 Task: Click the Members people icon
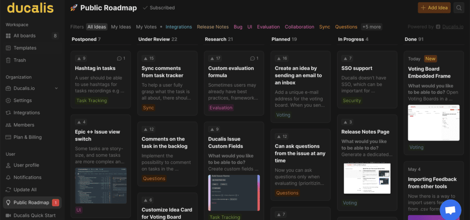tap(8, 125)
